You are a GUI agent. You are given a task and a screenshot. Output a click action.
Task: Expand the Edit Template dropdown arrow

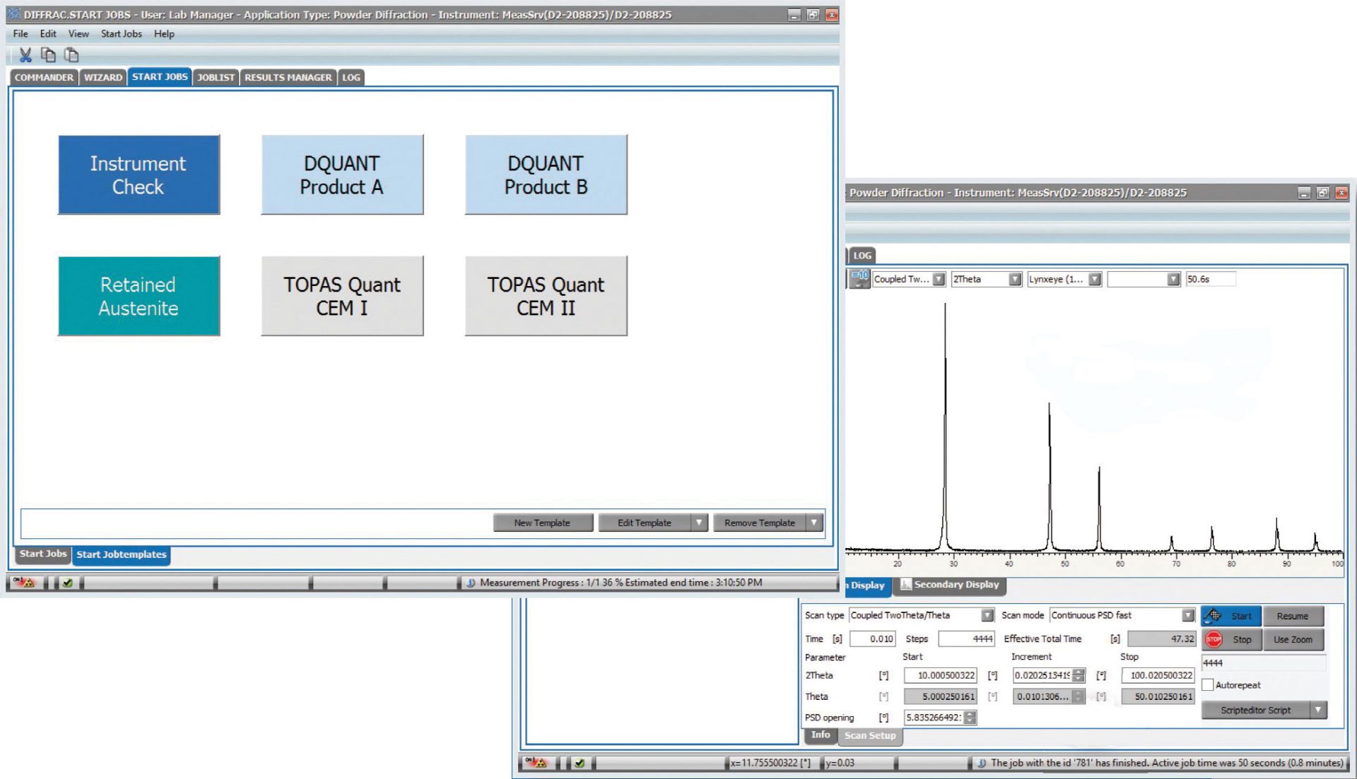click(x=698, y=523)
